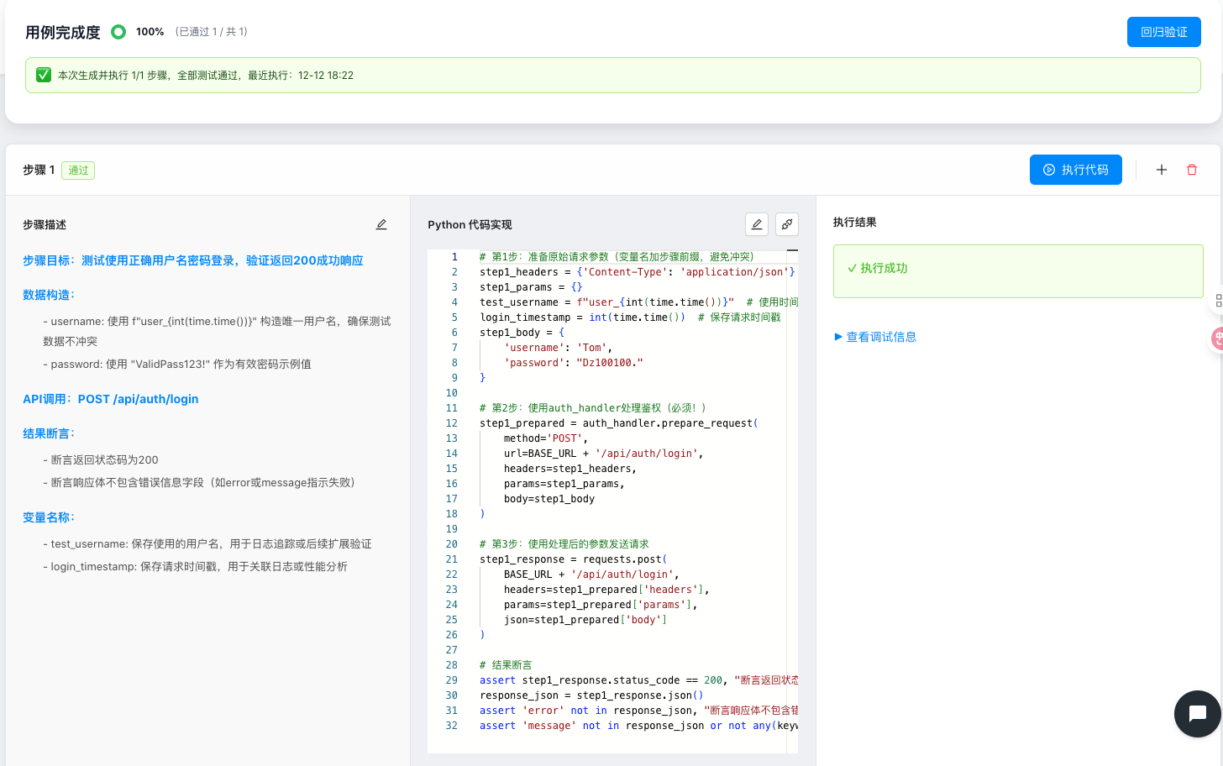This screenshot has width=1223, height=766.
Task: Run step 1 with 执行代码 button
Action: pos(1075,170)
